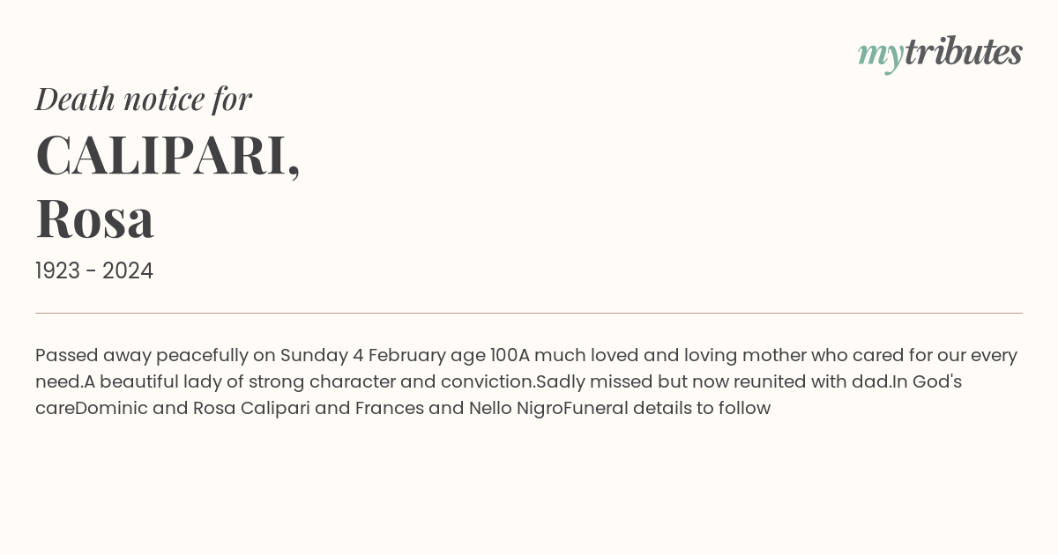Click the "Dominic and Rosa Calipari" names
The height and width of the screenshot is (555, 1058).
pos(192,409)
